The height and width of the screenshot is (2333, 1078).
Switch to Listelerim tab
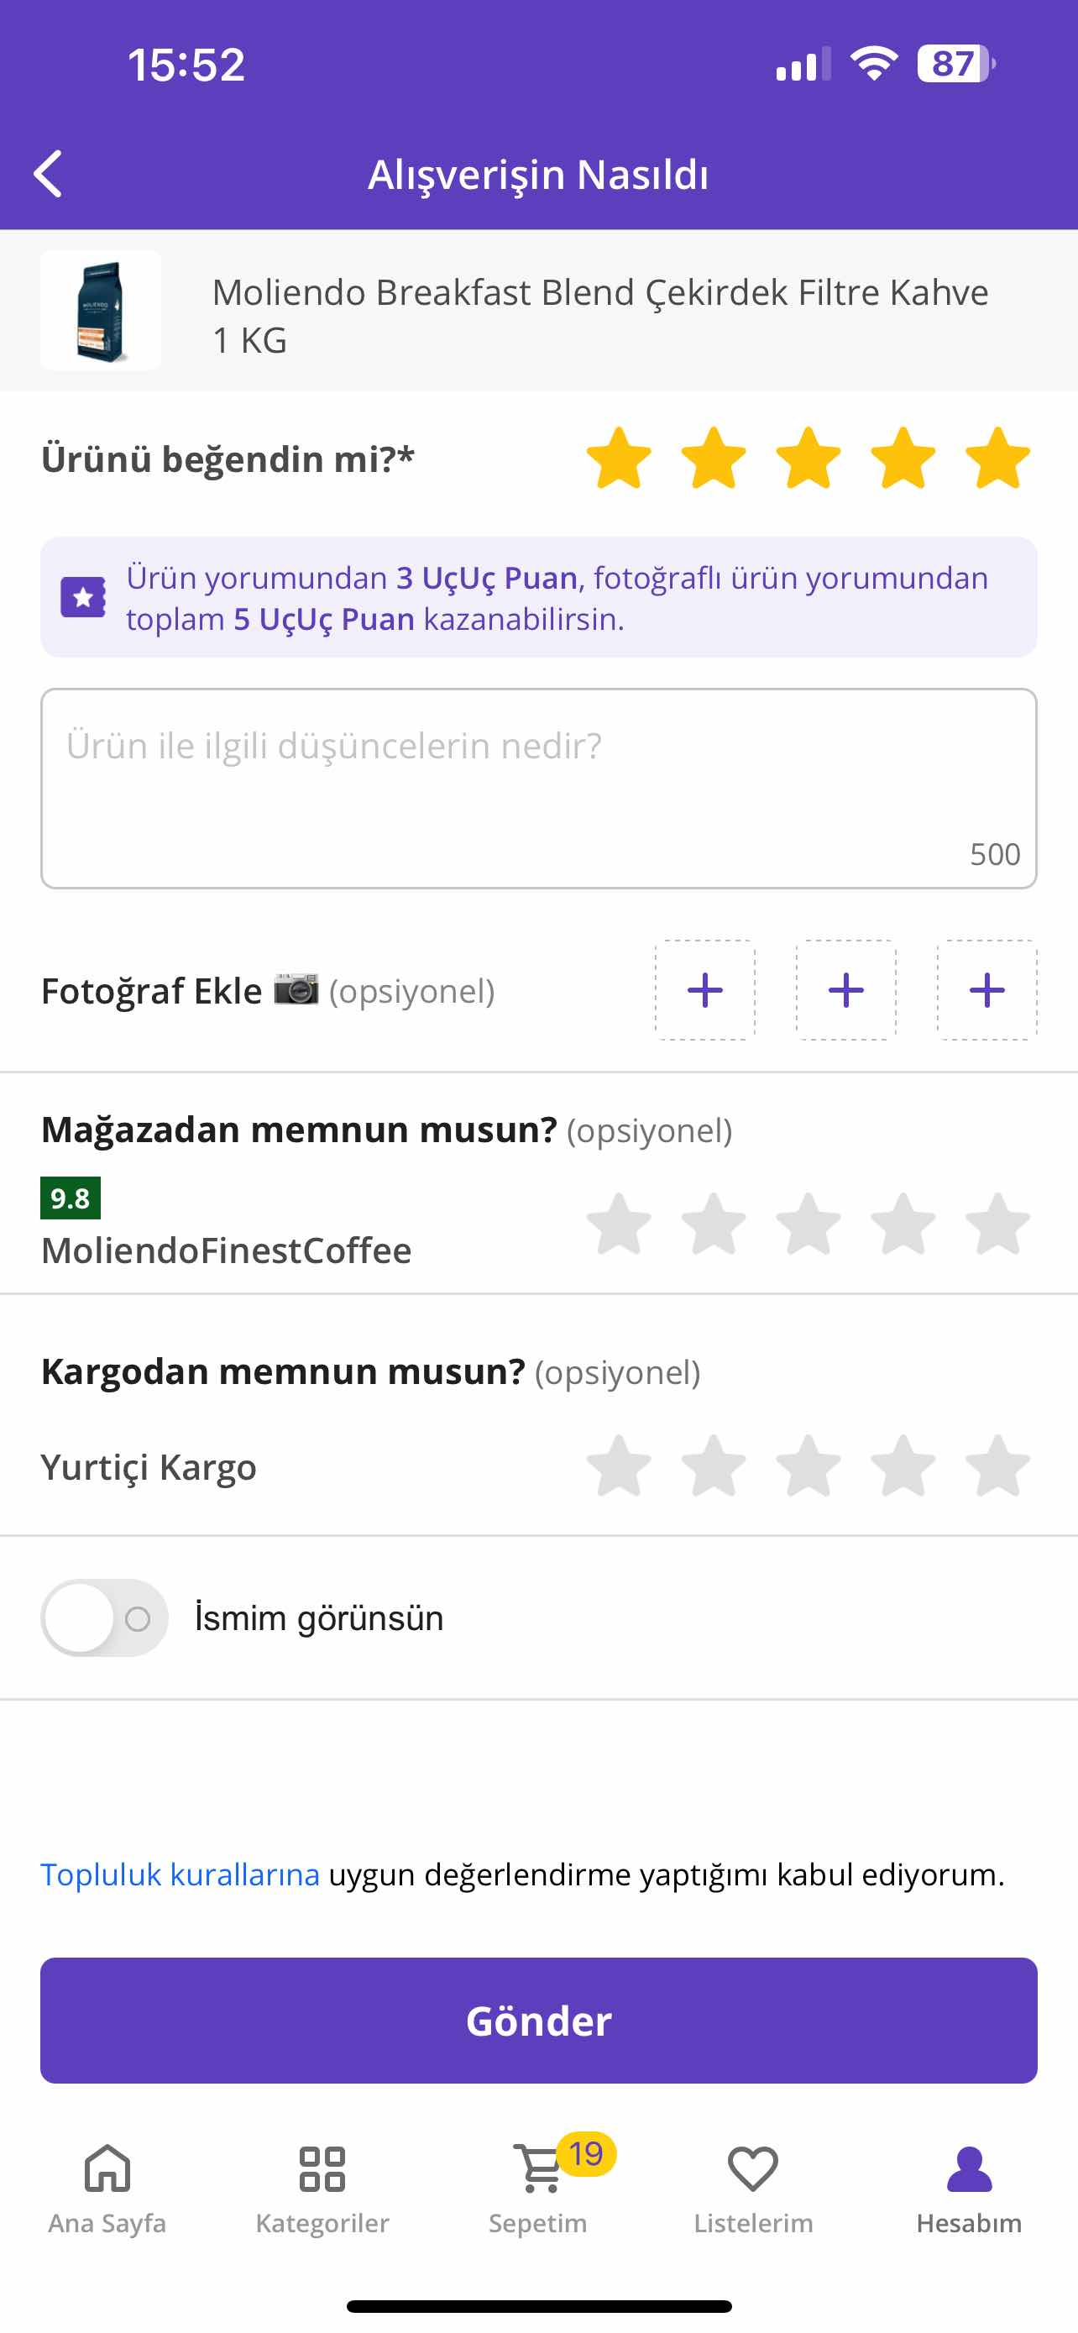[753, 2186]
